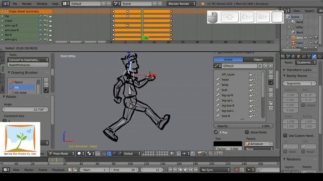
Task: Open the Convert to Geometry dropdown
Action: click(28, 60)
